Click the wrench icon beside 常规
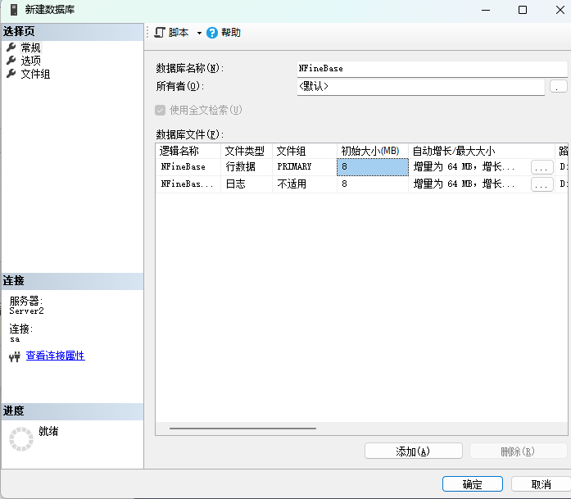This screenshot has width=571, height=499. (x=11, y=47)
